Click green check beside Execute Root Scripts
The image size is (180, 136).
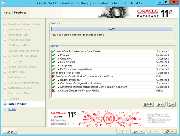coord(53,73)
